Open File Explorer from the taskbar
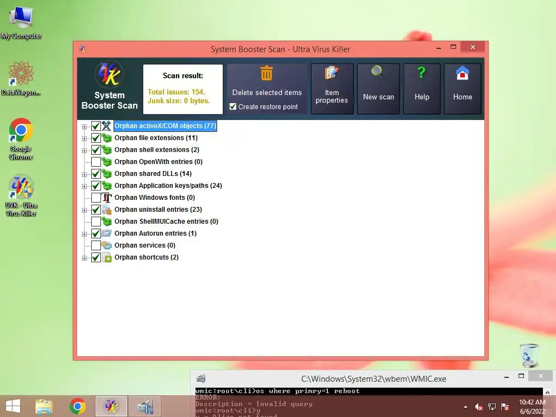Viewport: 556px width, 417px height. [44, 406]
